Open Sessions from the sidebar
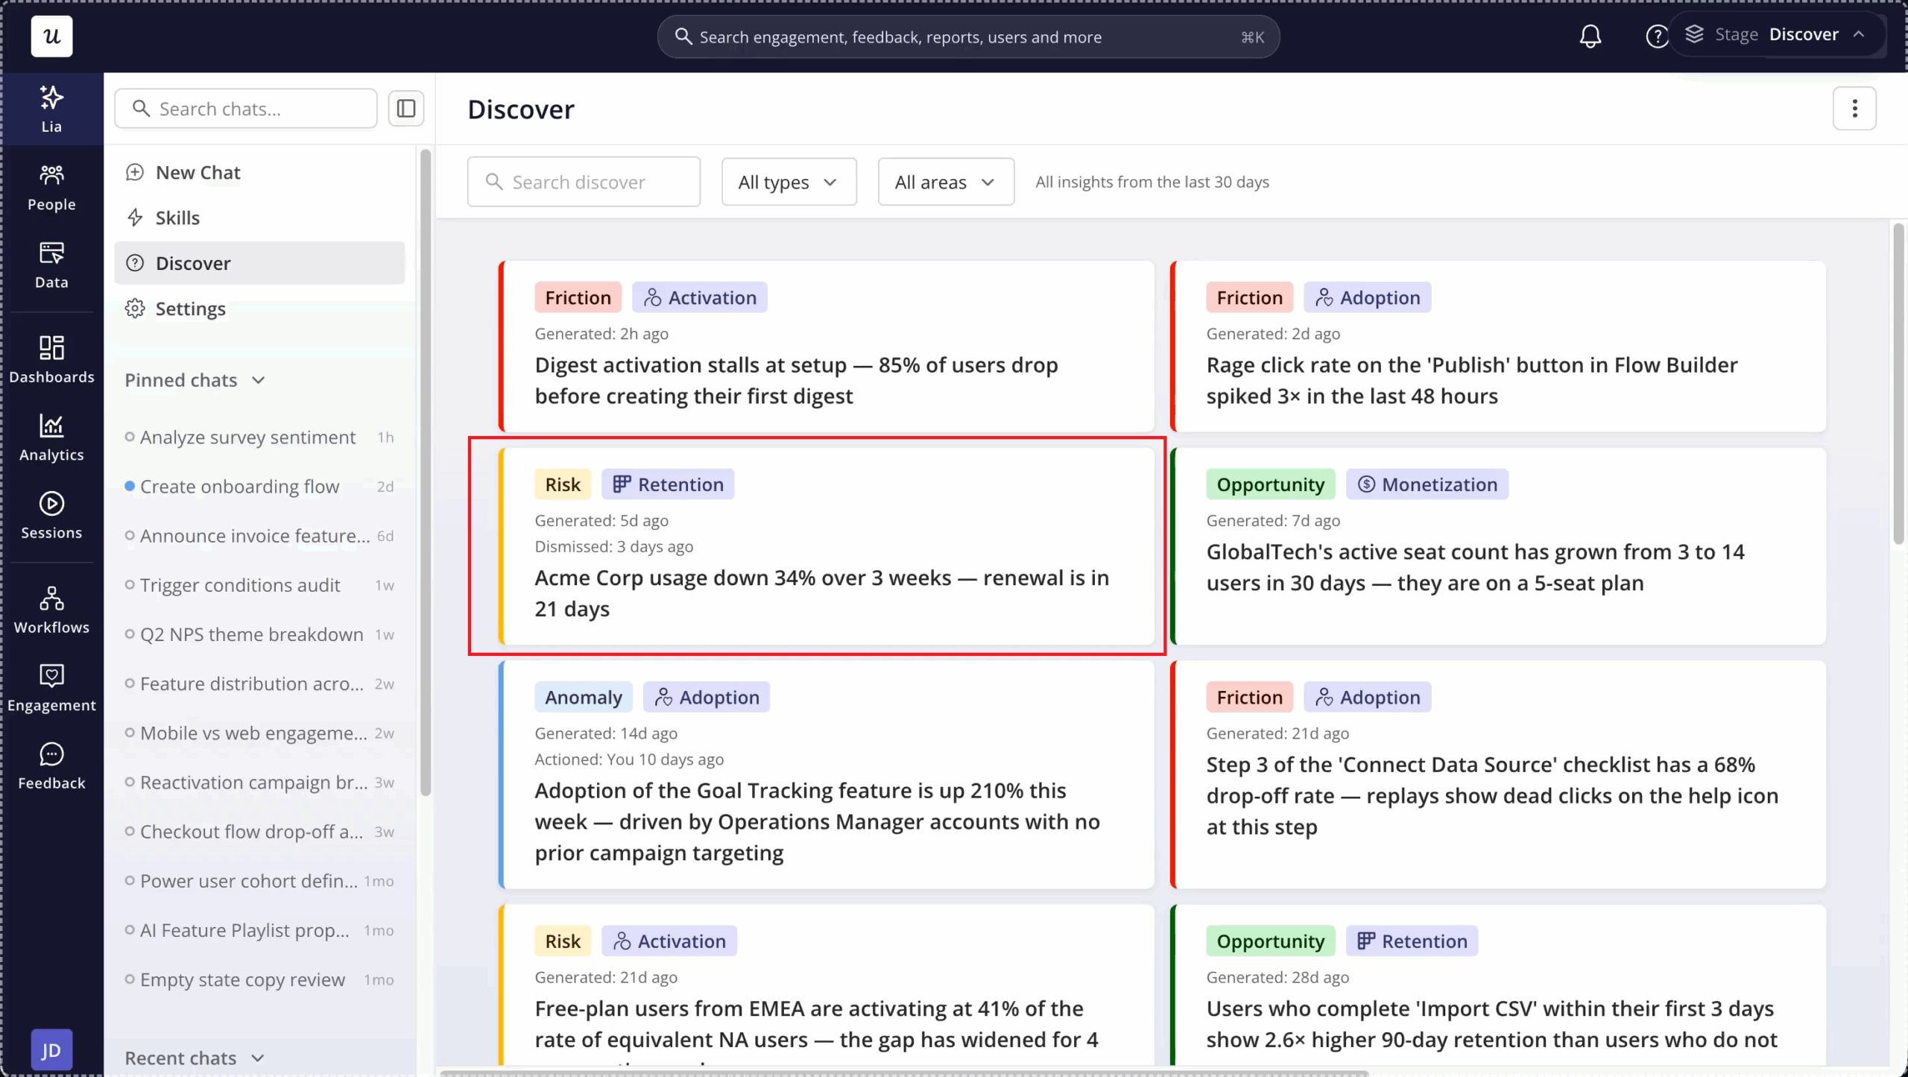 pyautogui.click(x=51, y=516)
